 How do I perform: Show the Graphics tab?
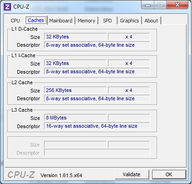130,21
